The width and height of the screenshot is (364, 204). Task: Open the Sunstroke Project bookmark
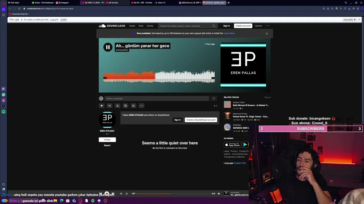click(x=19, y=14)
